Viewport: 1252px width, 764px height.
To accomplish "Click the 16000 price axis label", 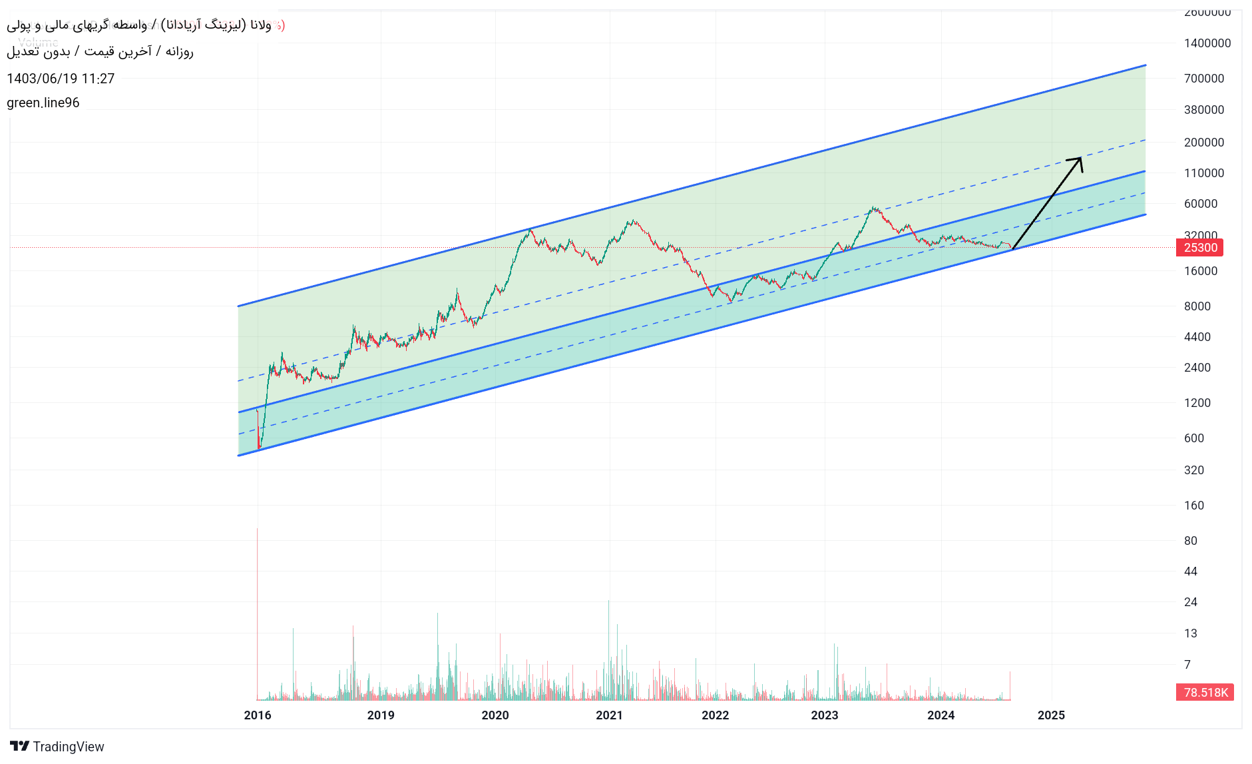I will [1201, 271].
